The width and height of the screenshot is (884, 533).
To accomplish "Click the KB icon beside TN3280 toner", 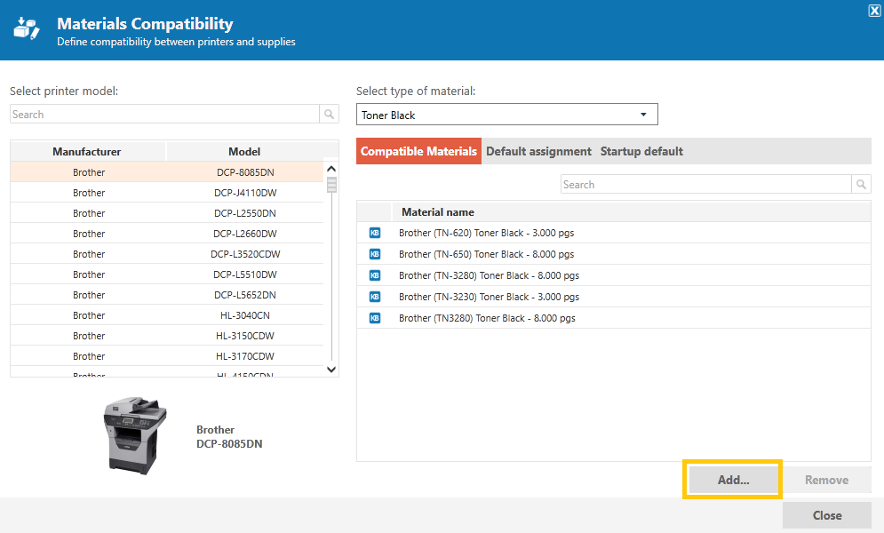I will point(375,318).
